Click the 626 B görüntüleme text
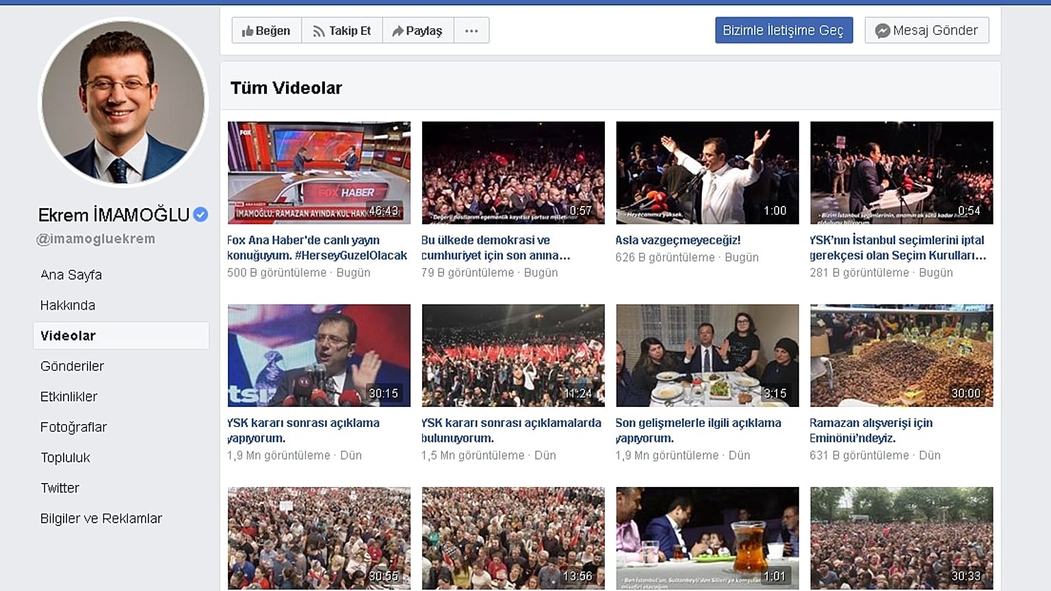Image resolution: width=1051 pixels, height=591 pixels. point(665,257)
